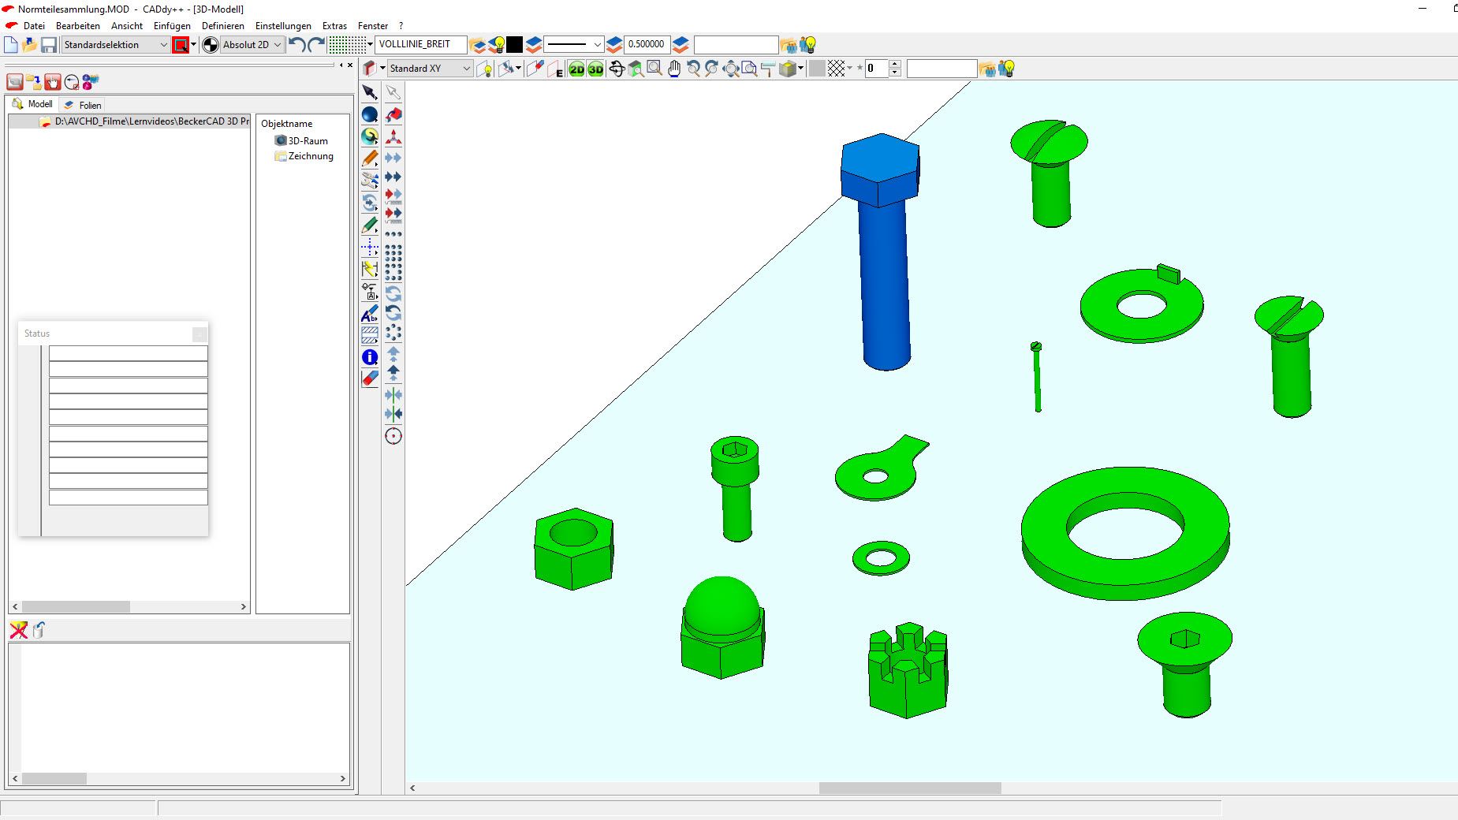Select the green pencil edit tool
1458x820 pixels.
pos(369,225)
